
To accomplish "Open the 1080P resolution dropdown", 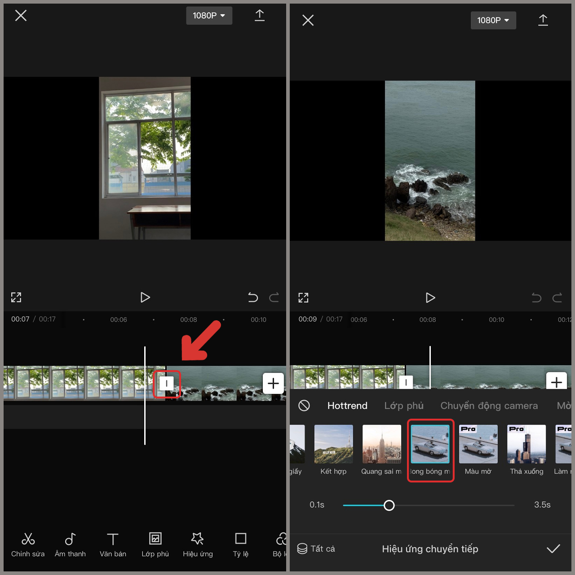I will pos(209,15).
